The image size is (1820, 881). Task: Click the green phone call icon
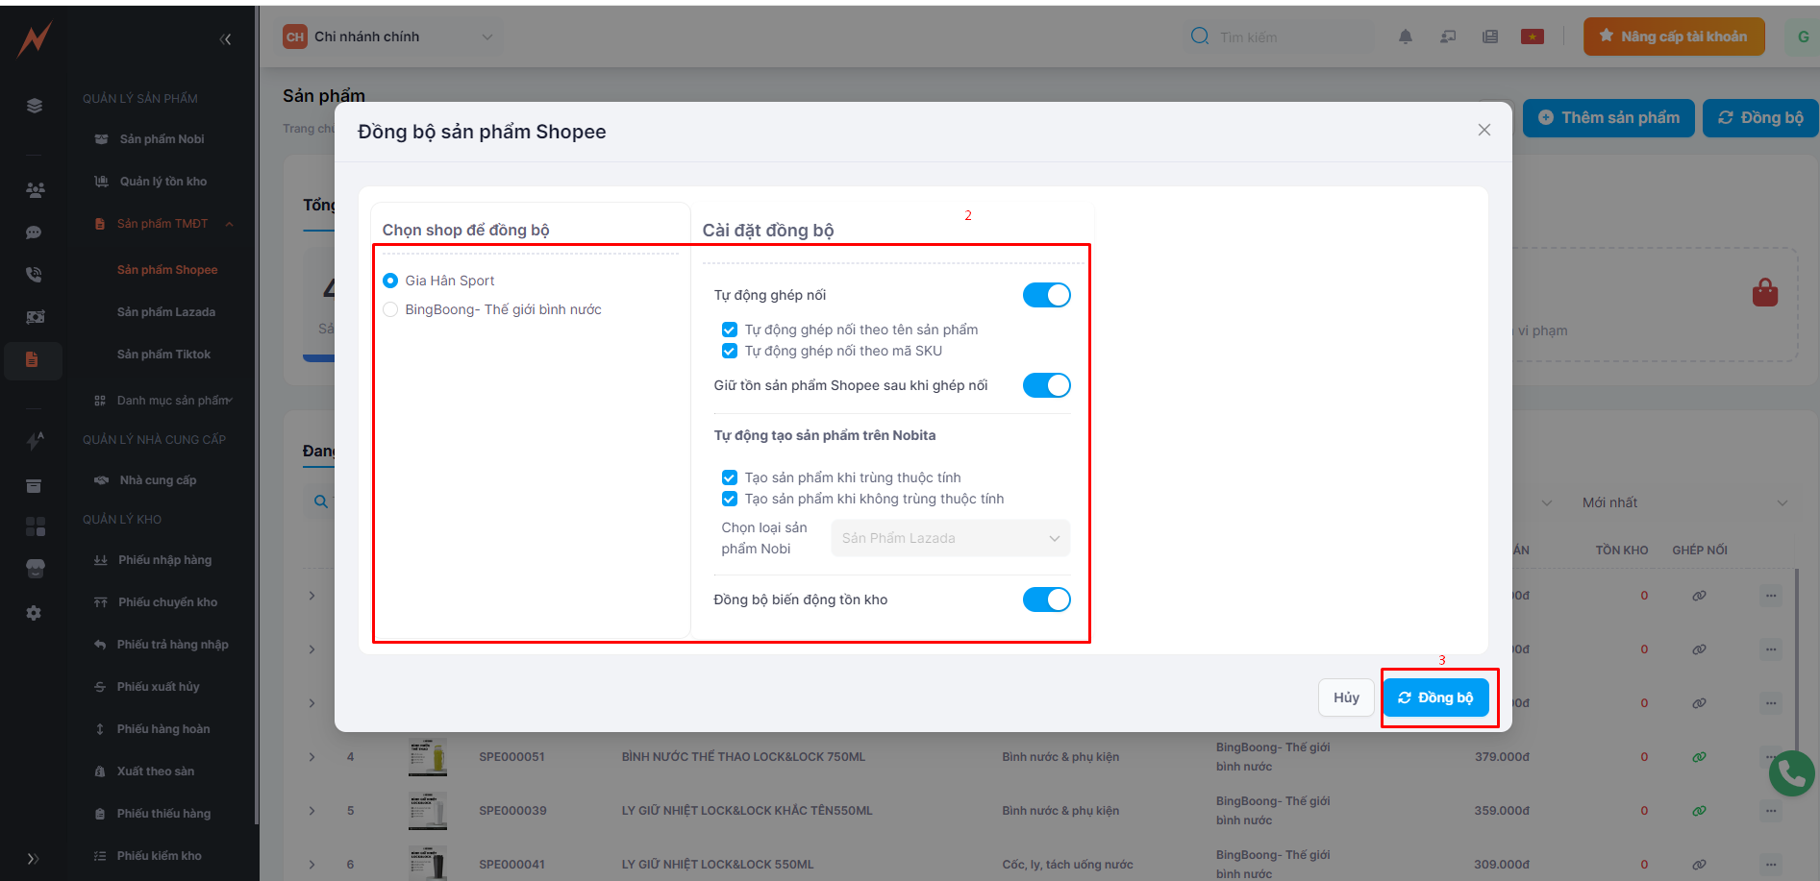pos(1791,772)
